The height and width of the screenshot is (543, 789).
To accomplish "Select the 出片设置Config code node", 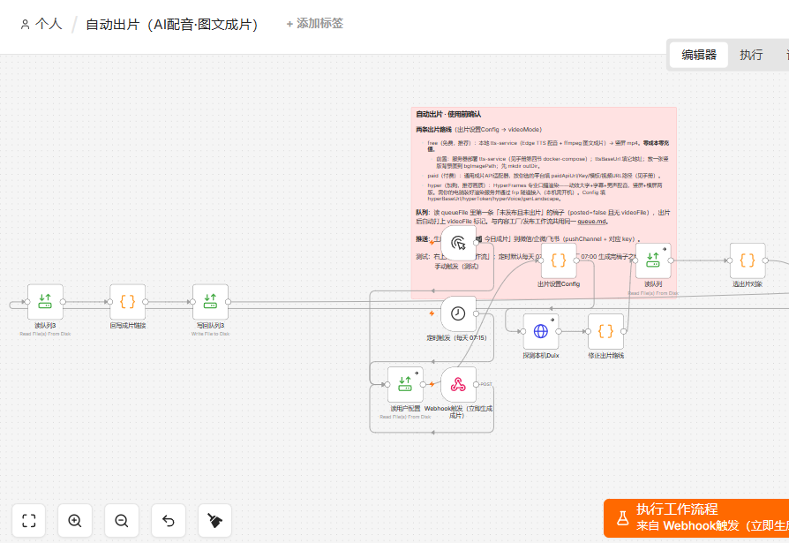I will (x=559, y=260).
